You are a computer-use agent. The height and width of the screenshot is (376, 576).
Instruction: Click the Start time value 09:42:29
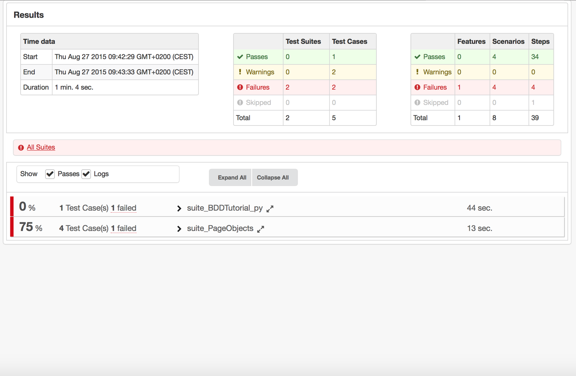[x=124, y=57]
